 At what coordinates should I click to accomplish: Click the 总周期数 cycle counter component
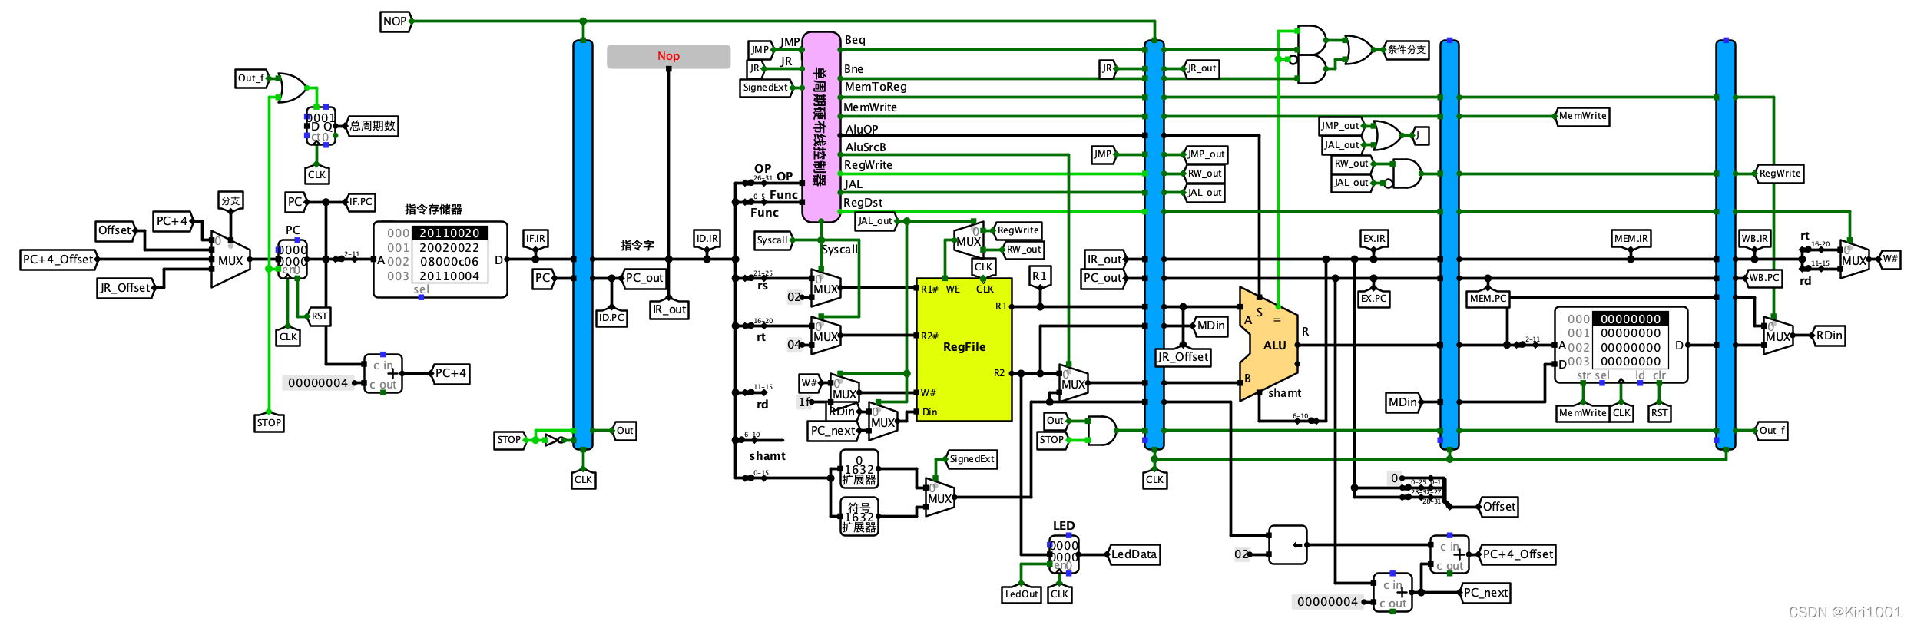[x=320, y=127]
